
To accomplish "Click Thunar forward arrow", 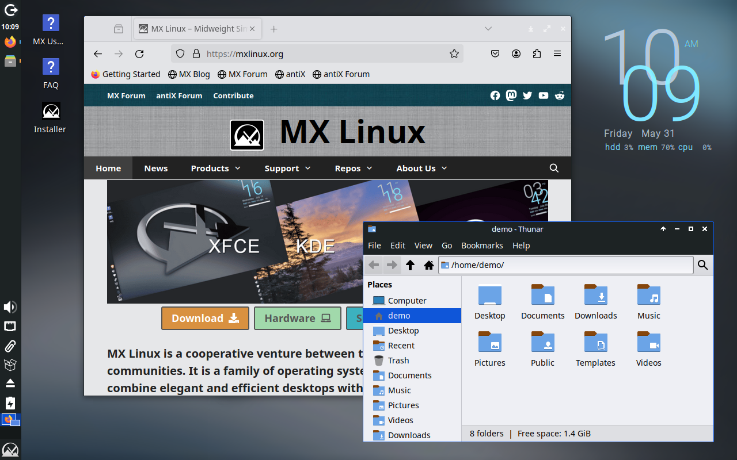I will [392, 264].
